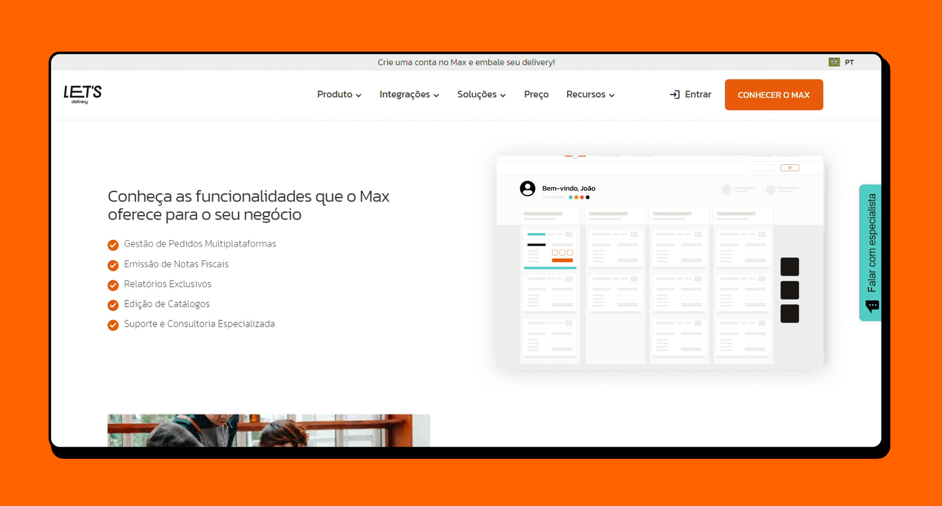Click the checkmark beside Suporte e Consultoria Especializada
Screen dimensions: 942x506
(x=113, y=325)
